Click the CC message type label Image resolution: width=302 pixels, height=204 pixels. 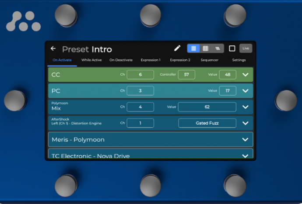pos(56,75)
